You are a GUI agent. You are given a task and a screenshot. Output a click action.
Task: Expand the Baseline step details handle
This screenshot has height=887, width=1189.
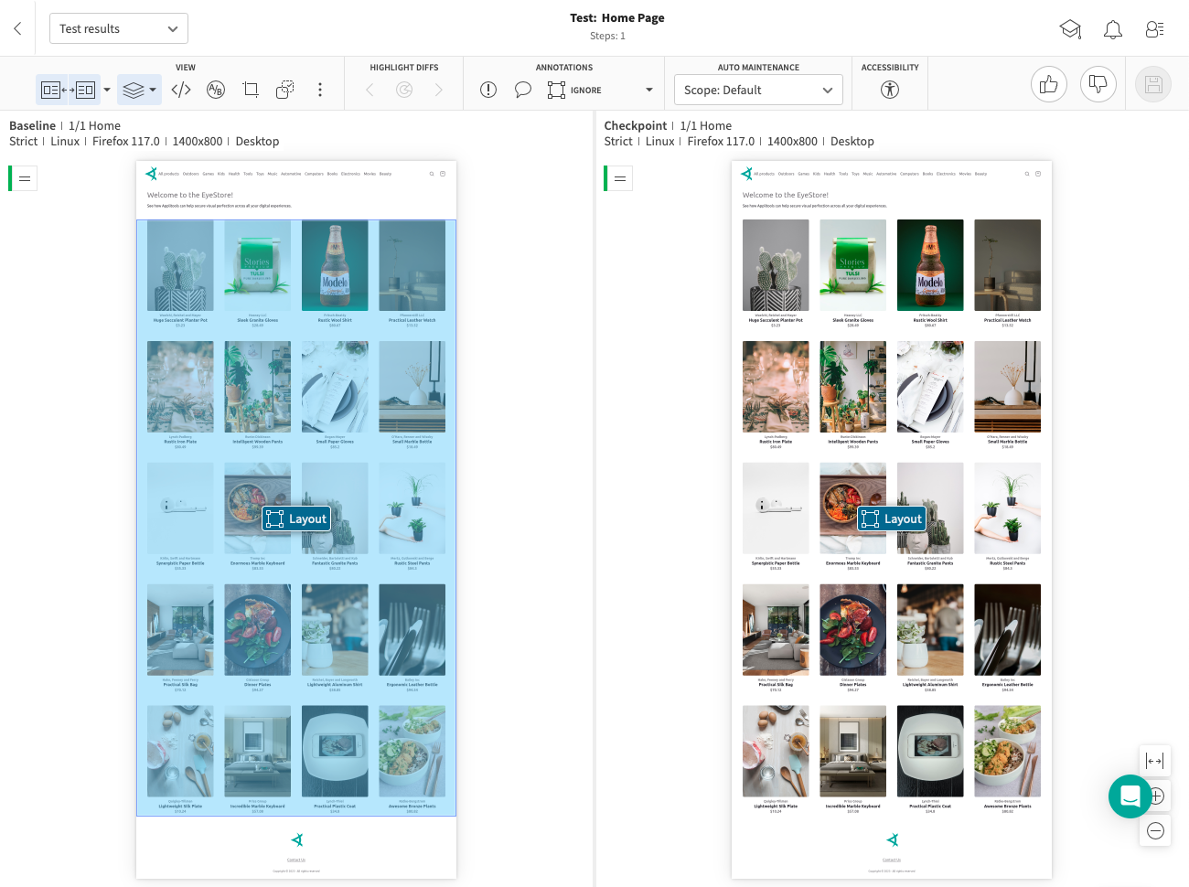(x=25, y=178)
